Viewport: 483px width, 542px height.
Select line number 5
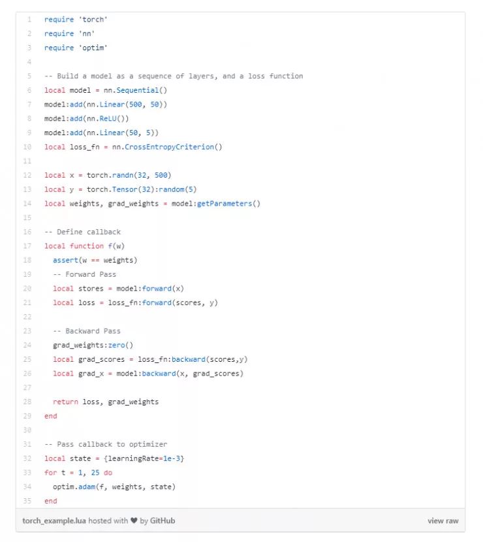tap(29, 76)
